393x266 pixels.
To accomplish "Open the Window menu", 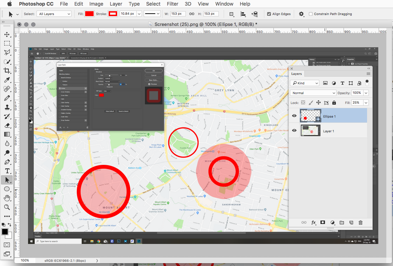I will 224,4.
